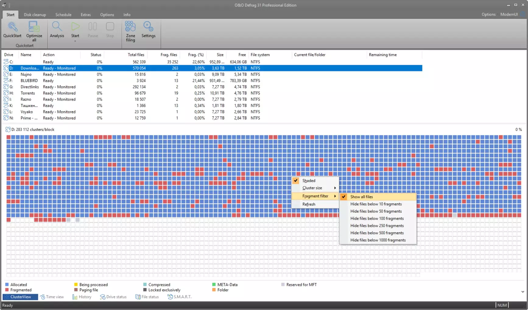Open the S.M.A.R.T. view
528x310 pixels.
(x=180, y=297)
